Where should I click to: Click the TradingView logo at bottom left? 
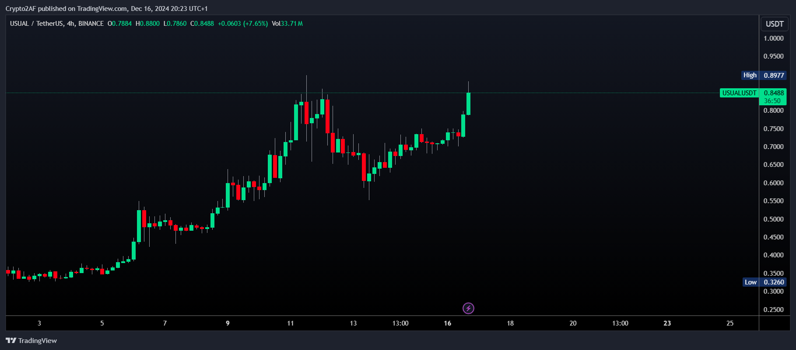tap(31, 341)
